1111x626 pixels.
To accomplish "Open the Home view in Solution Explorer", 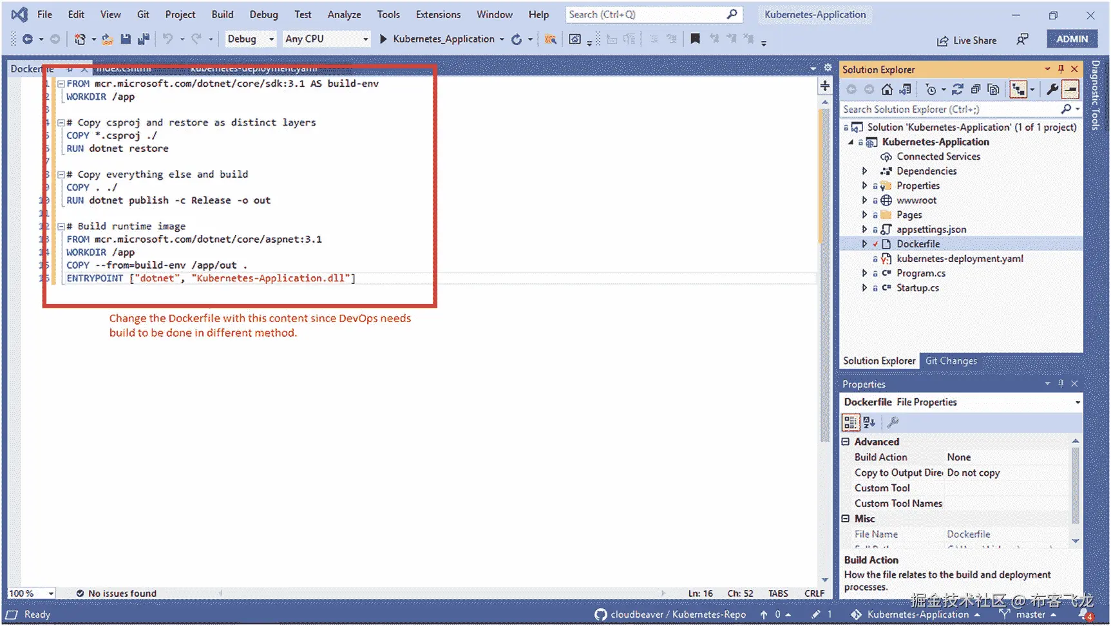I will pos(886,90).
